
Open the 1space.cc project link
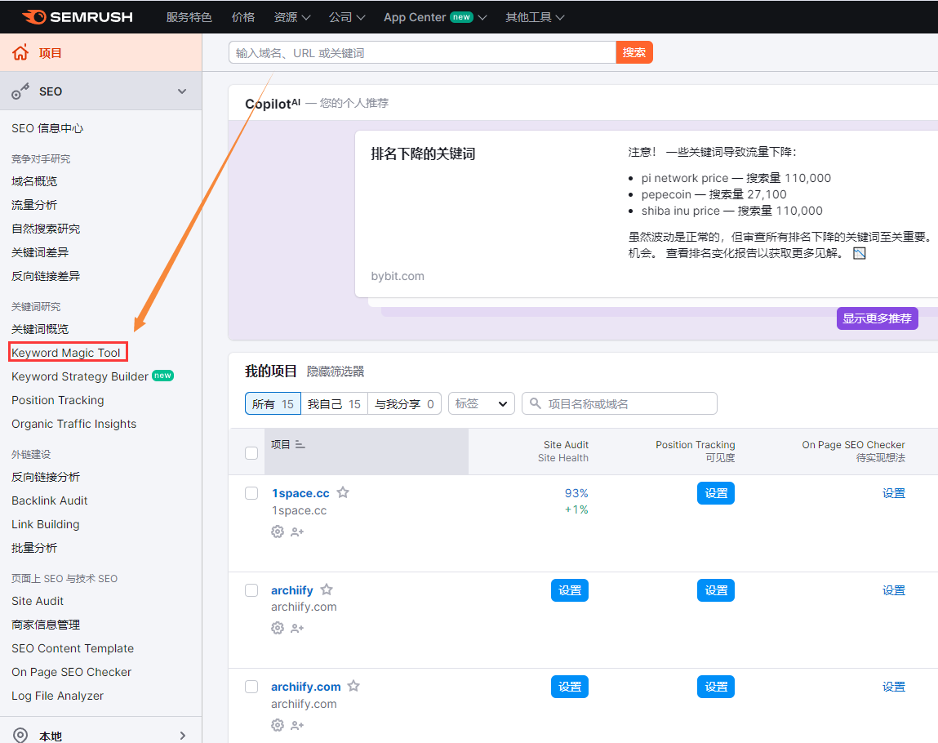coord(300,493)
